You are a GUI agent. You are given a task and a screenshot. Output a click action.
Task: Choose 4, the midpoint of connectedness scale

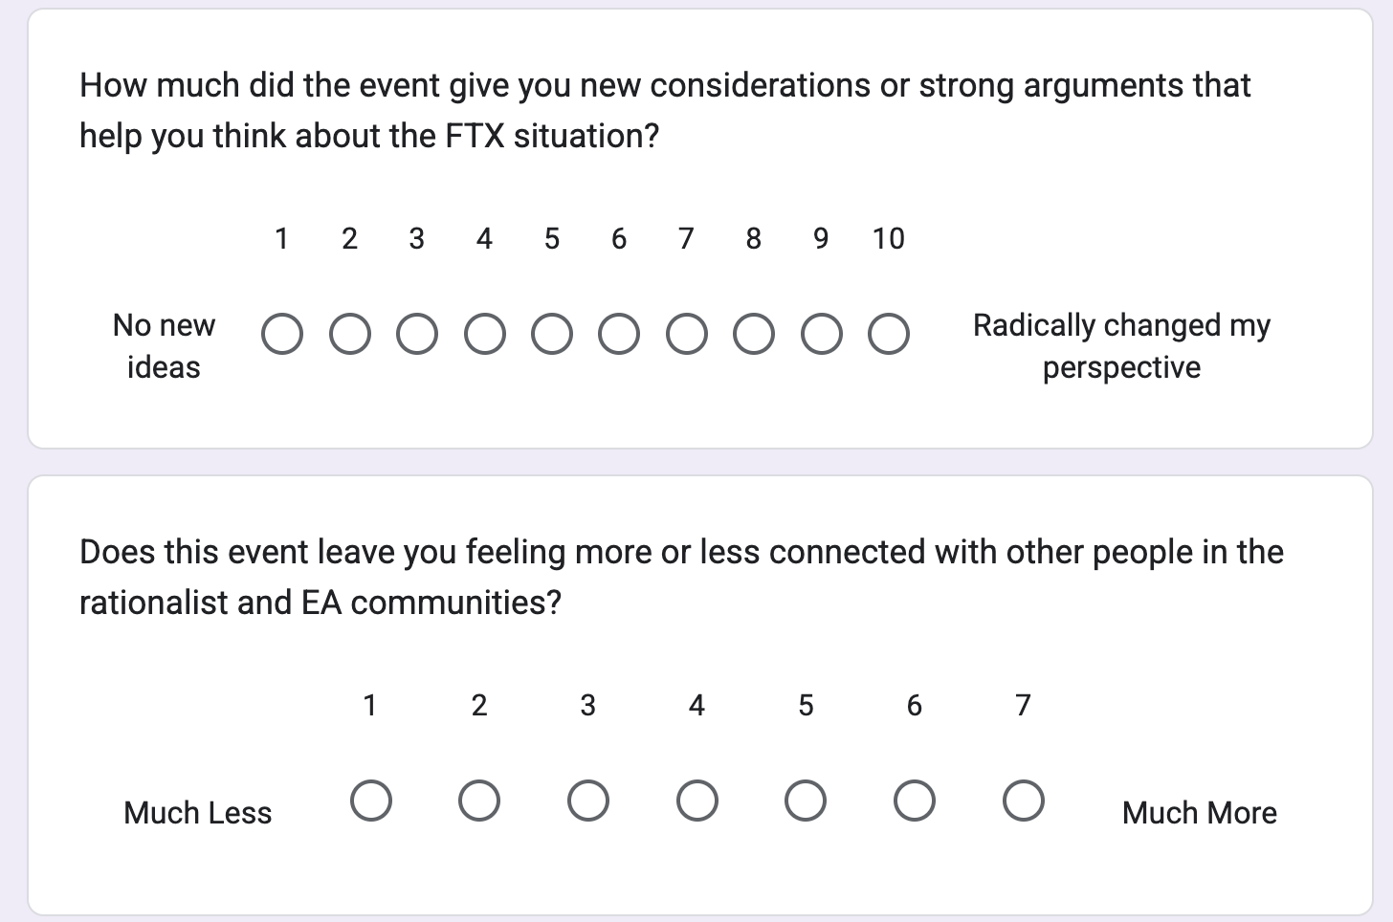point(696,801)
